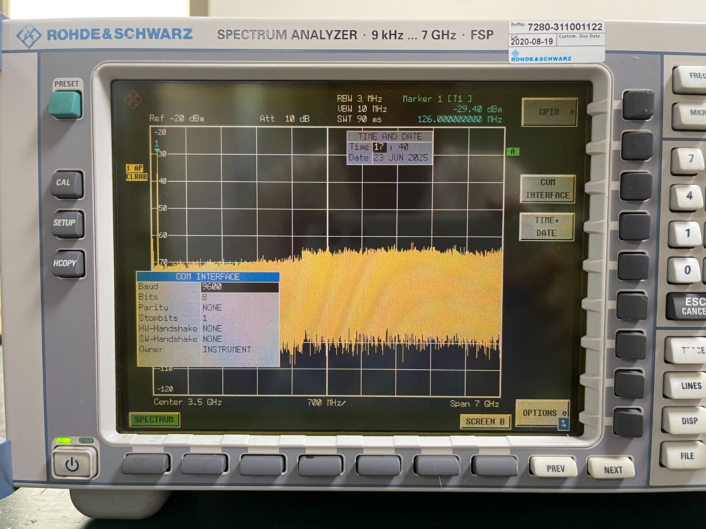Click the Span 7 GHz readout

[x=474, y=404]
